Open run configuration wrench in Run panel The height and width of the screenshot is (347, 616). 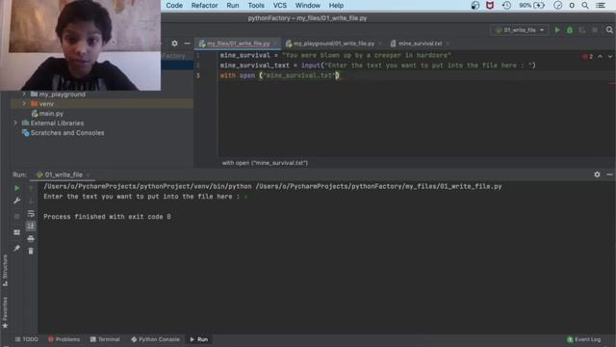click(x=17, y=200)
